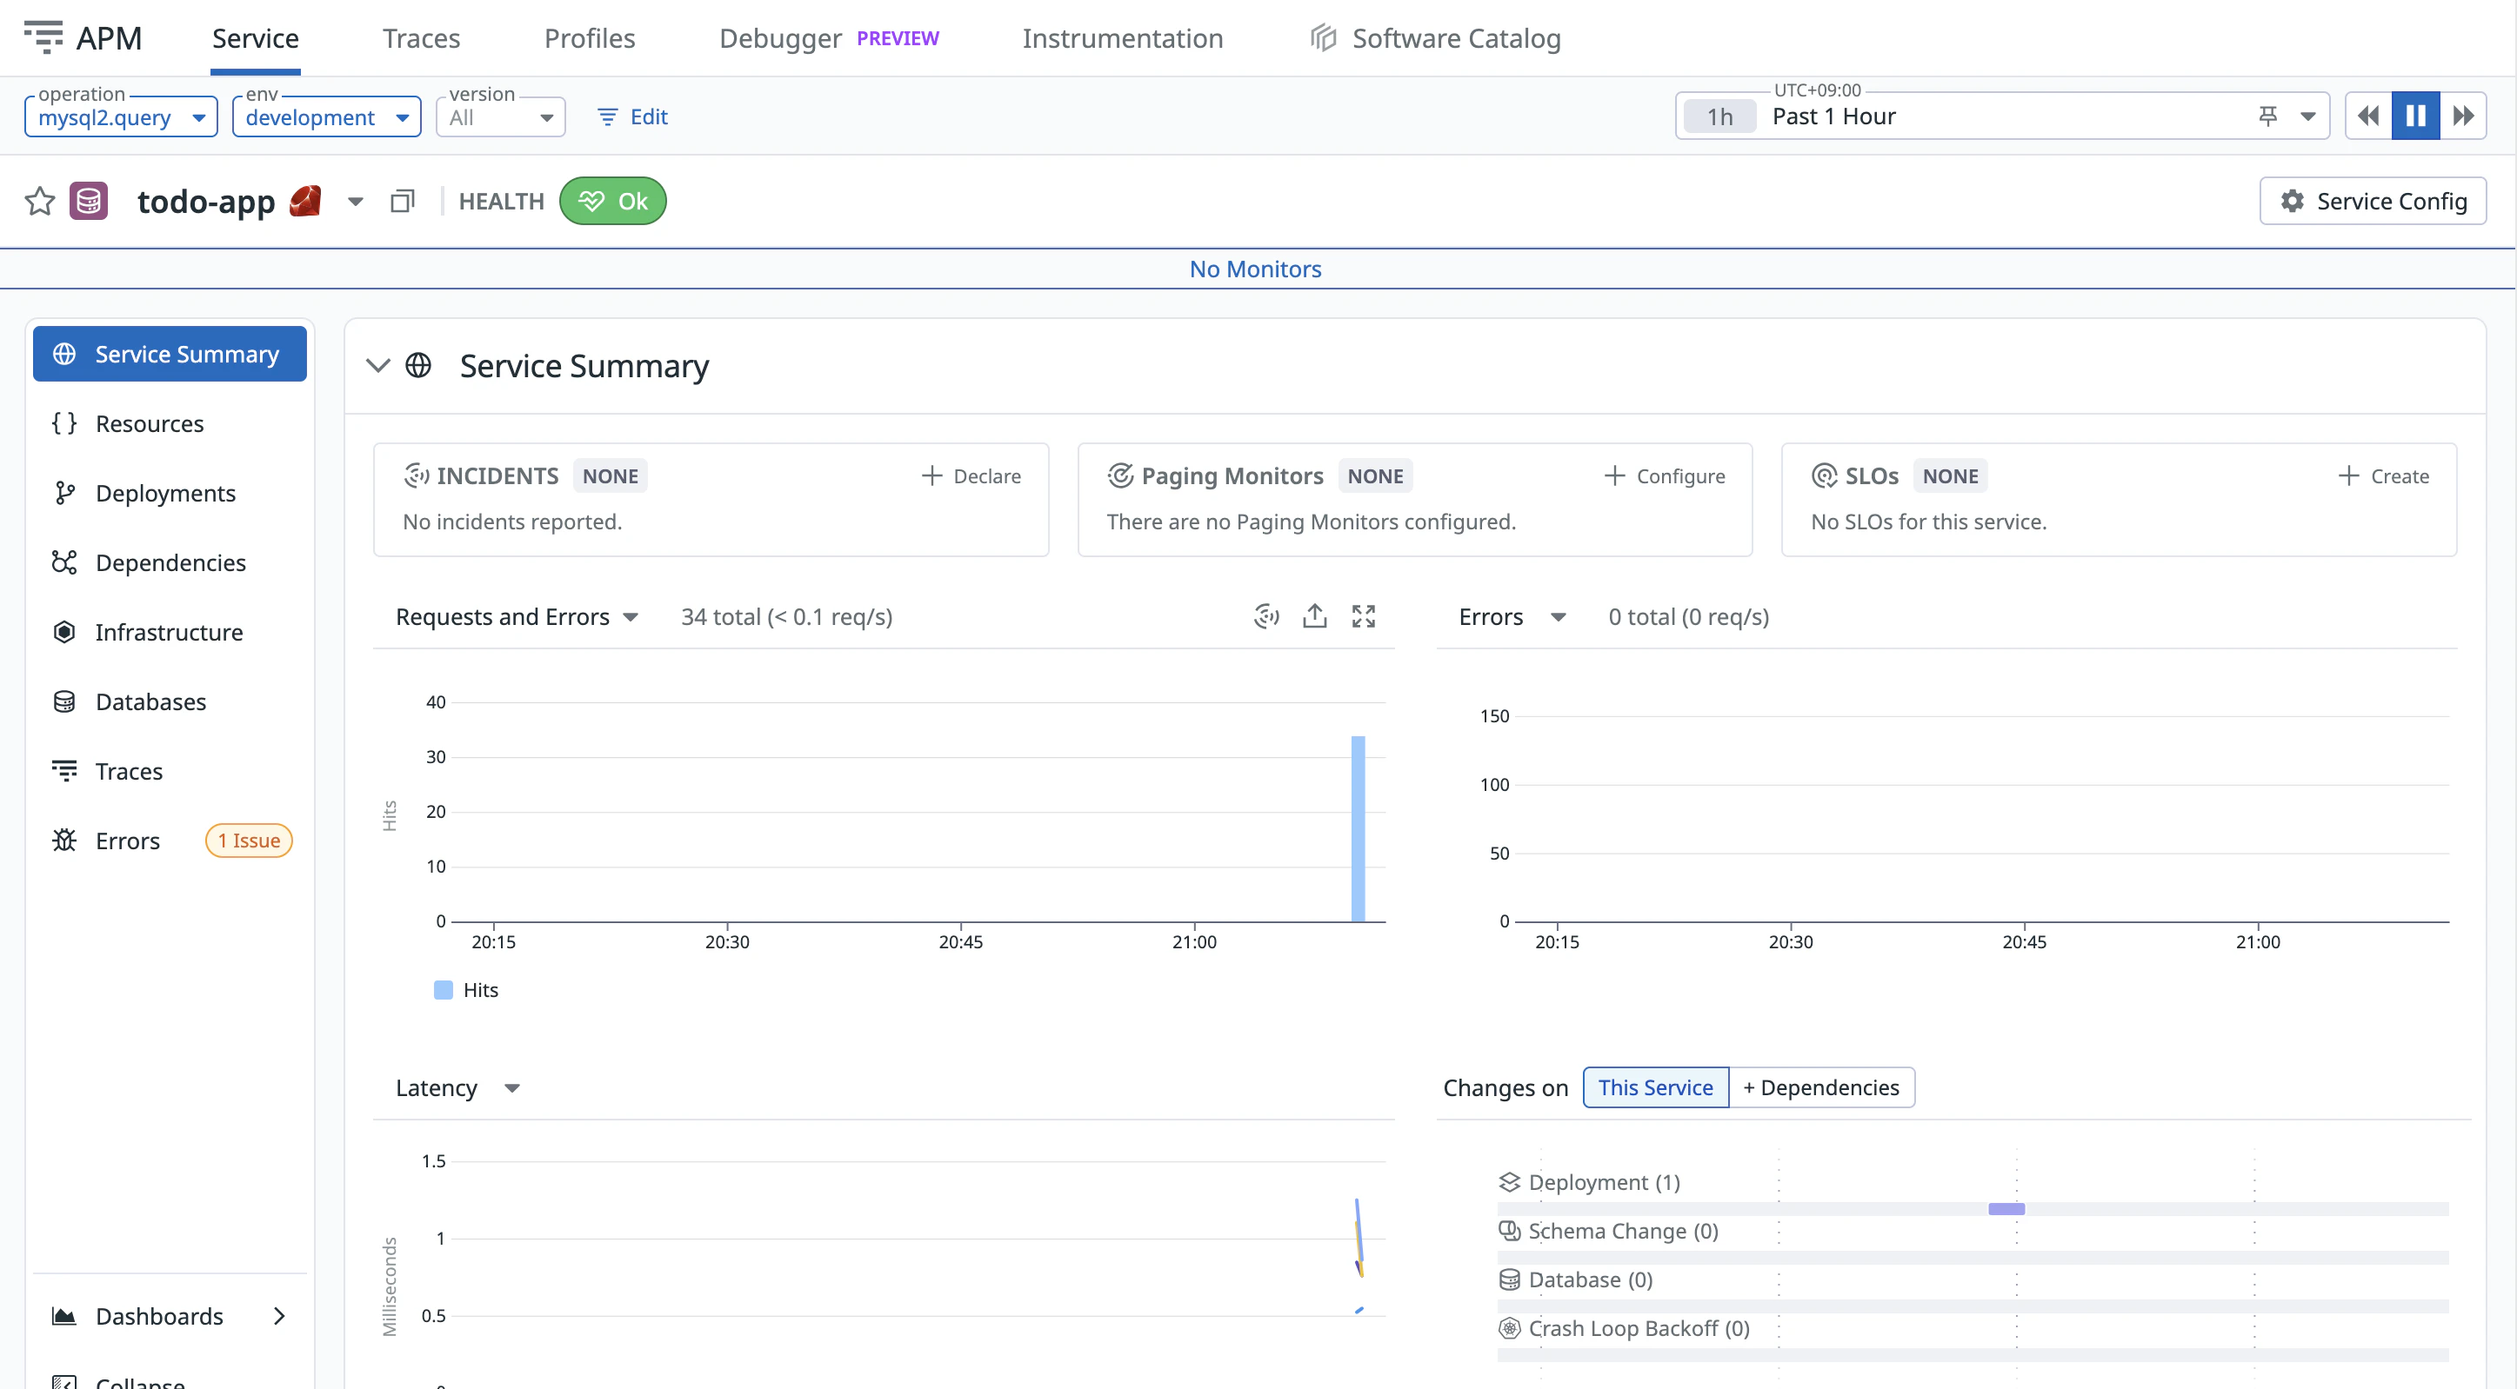Open the todo-app service dropdown arrow
The height and width of the screenshot is (1389, 2517).
pyautogui.click(x=356, y=201)
